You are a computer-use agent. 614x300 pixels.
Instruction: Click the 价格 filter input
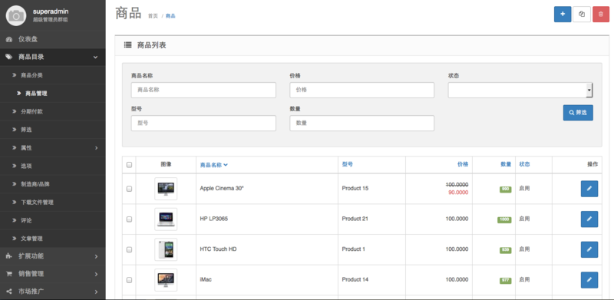pos(361,90)
